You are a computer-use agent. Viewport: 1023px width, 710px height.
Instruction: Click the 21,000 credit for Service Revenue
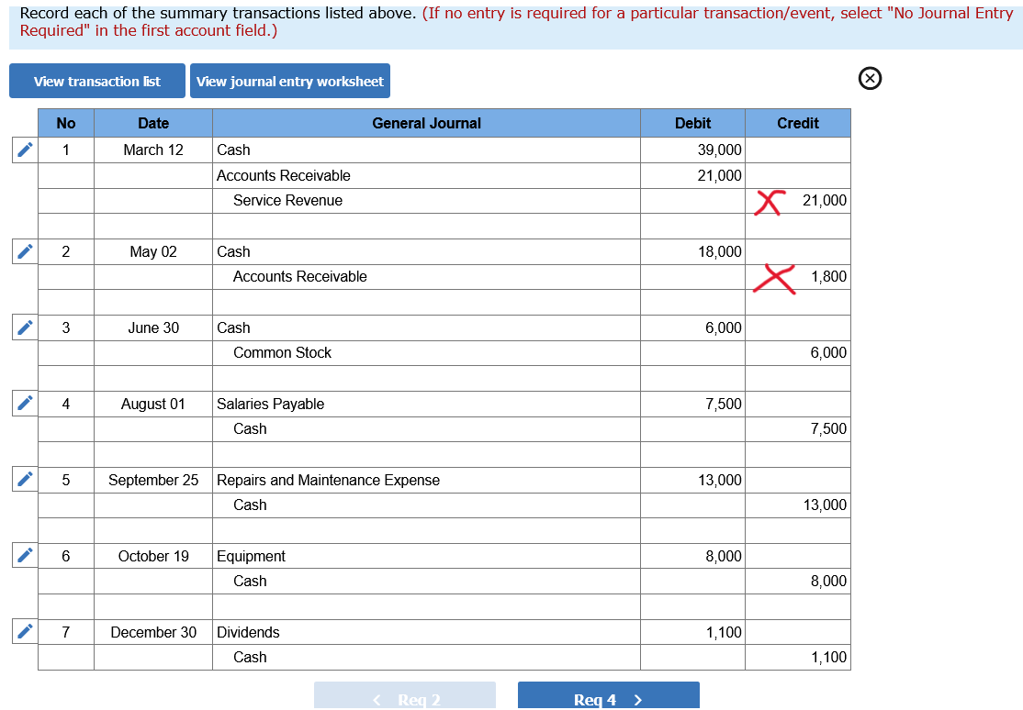click(x=798, y=201)
